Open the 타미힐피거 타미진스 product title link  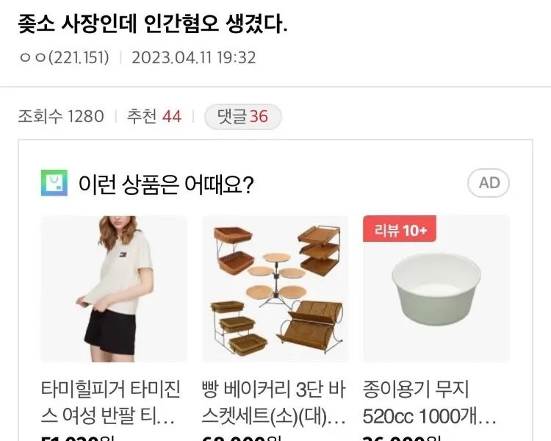point(111,403)
